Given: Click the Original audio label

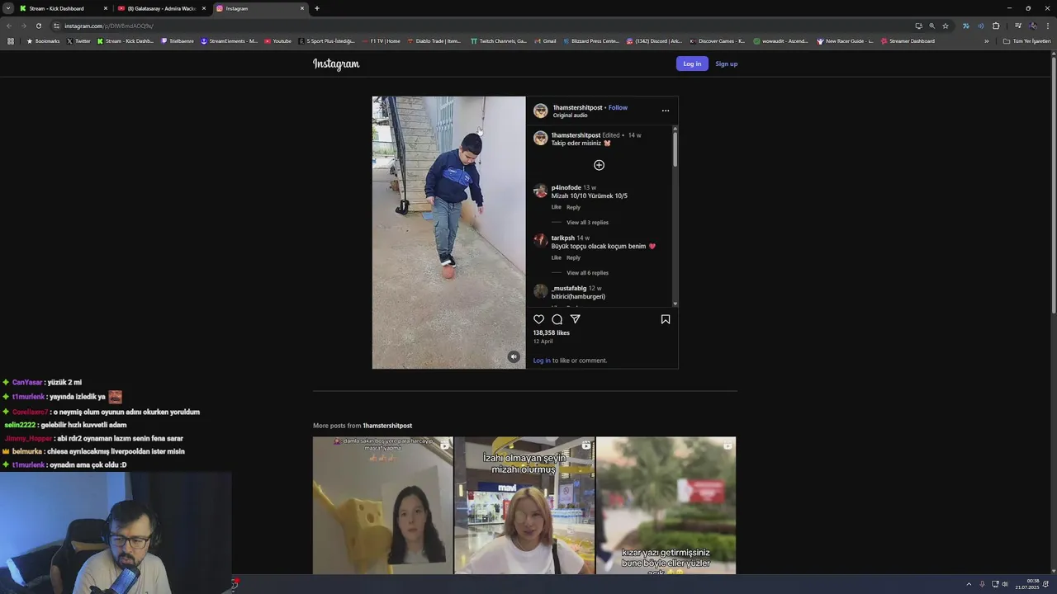Looking at the screenshot, I should (x=571, y=115).
